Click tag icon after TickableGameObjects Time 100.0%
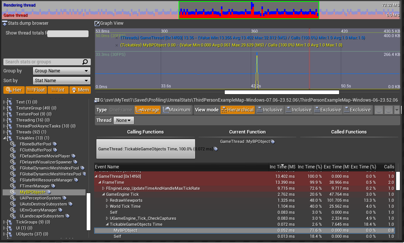 pos(216,149)
